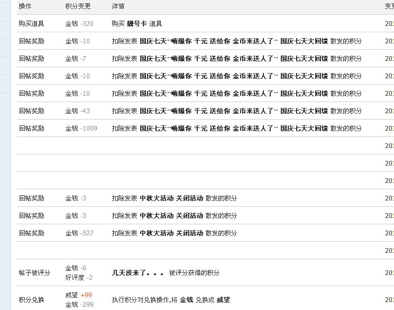Select the 威望 +99 value
This screenshot has width=394, height=310.
tap(79, 295)
